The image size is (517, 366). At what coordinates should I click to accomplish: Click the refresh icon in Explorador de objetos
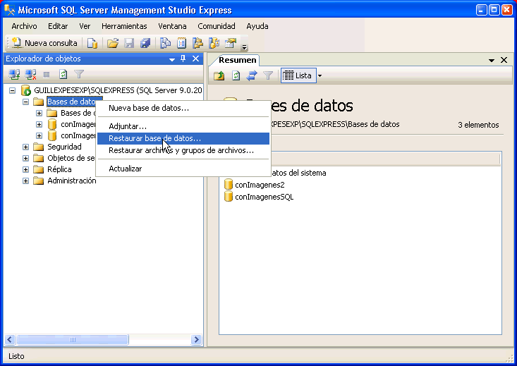pos(63,73)
